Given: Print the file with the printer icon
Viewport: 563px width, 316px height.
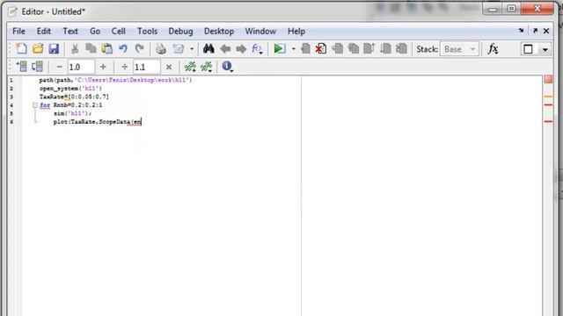Looking at the screenshot, I should pos(160,49).
